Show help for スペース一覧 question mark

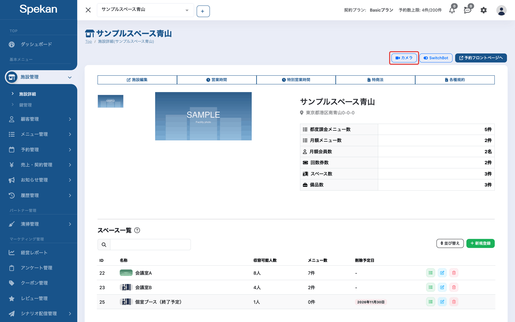(x=137, y=230)
